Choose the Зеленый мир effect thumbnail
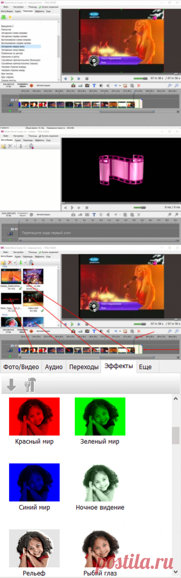This screenshot has height=578, width=181. pos(100,416)
